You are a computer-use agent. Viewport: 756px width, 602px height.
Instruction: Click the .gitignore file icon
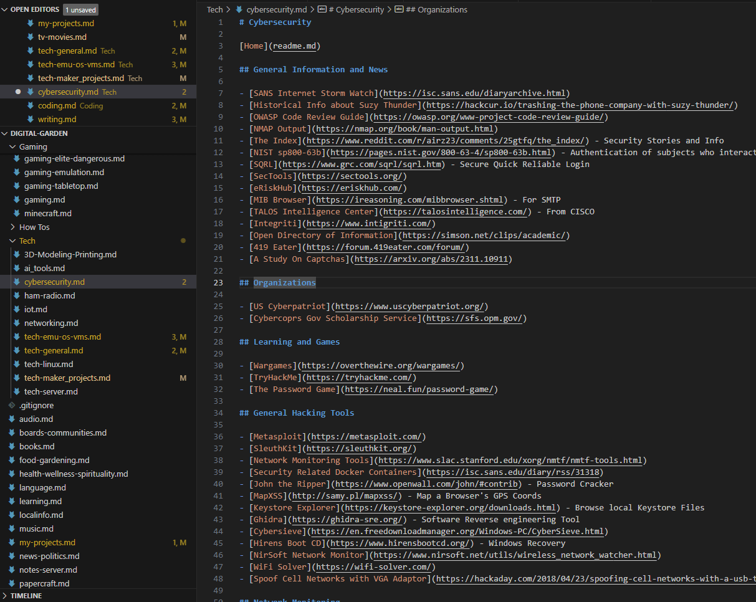(12, 405)
